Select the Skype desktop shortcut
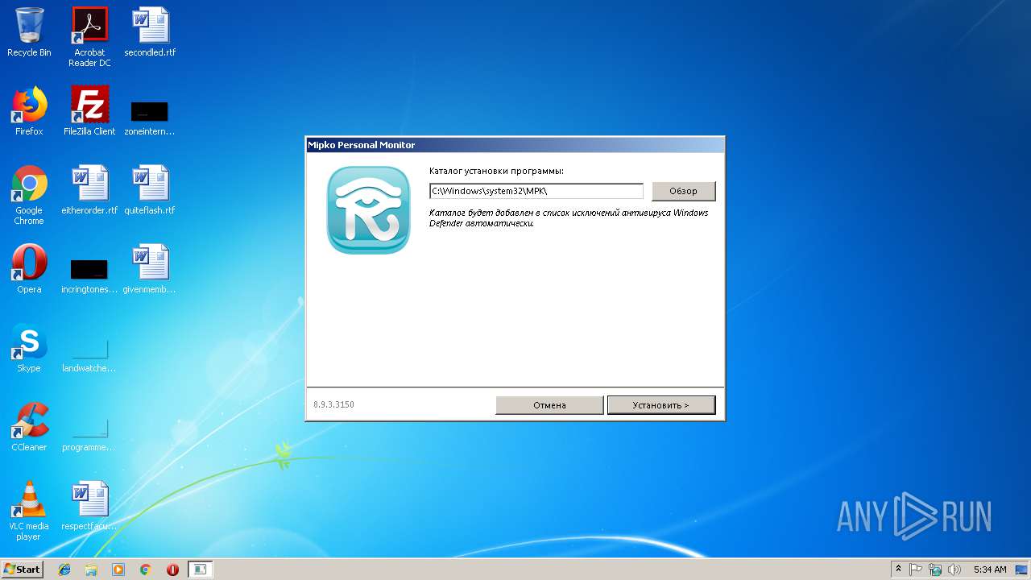This screenshot has width=1031, height=580. coord(29,347)
